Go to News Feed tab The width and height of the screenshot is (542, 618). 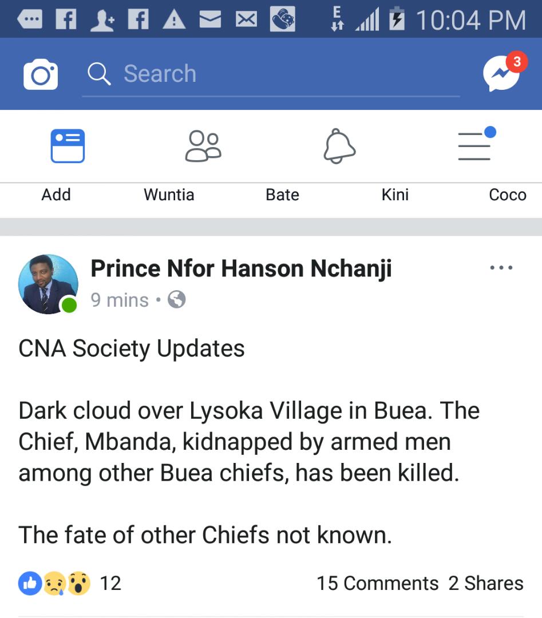(x=68, y=146)
